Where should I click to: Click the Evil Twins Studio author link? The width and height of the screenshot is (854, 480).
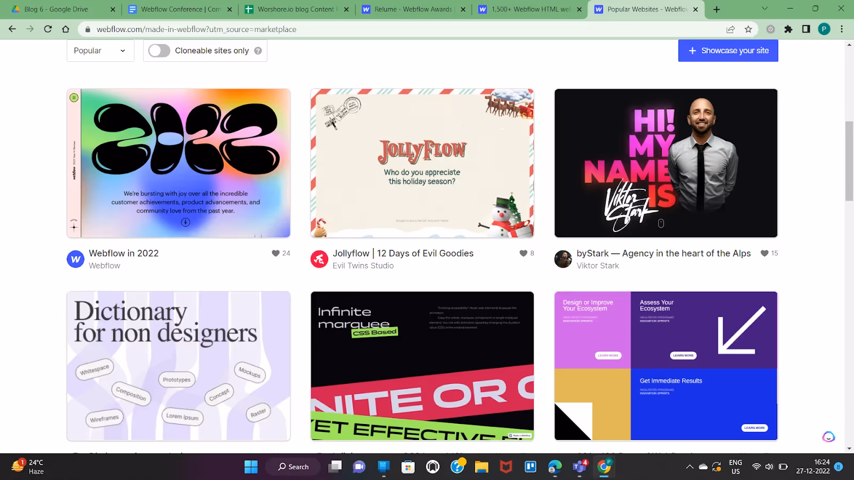click(x=363, y=266)
